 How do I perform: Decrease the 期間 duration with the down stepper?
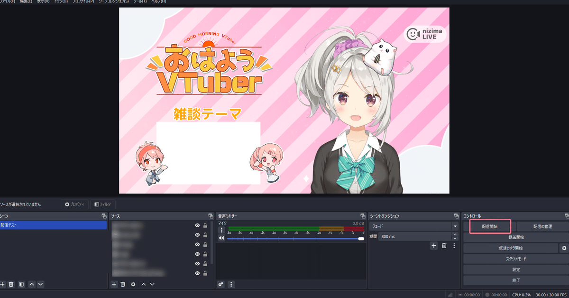456,238
